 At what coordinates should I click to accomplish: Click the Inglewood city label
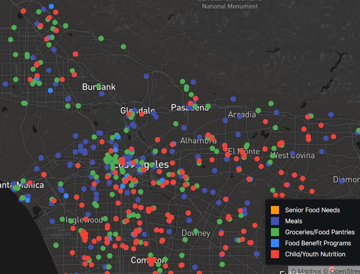(84, 220)
